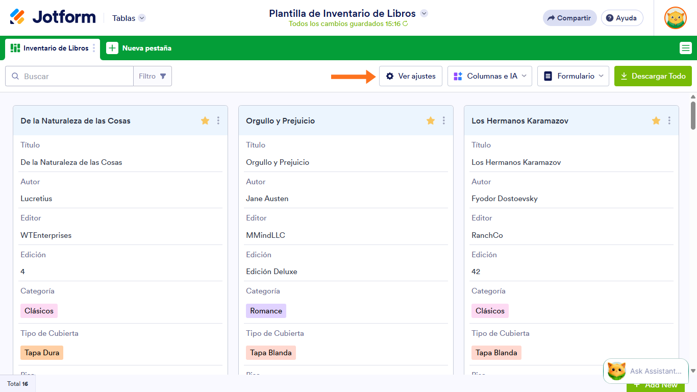The width and height of the screenshot is (697, 392).
Task: Click the funnel icon in Filtro
Action: pyautogui.click(x=163, y=76)
